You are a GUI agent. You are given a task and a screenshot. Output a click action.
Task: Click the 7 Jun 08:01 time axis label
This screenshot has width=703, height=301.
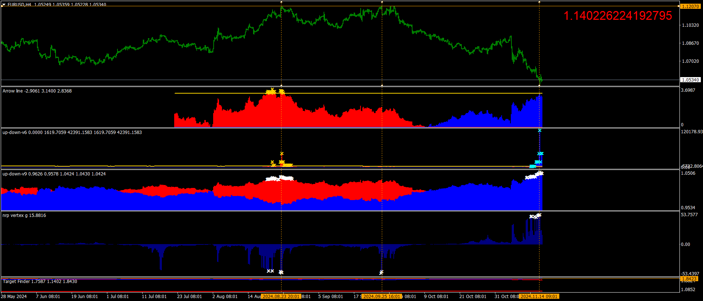tap(48, 296)
